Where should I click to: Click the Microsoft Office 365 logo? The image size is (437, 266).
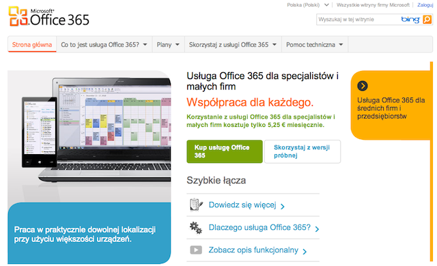(x=48, y=16)
